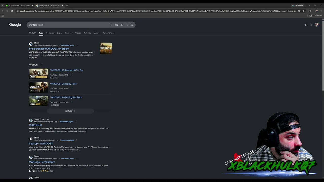Switch to the Notícias tab
The height and width of the screenshot is (182, 324).
pos(87,33)
